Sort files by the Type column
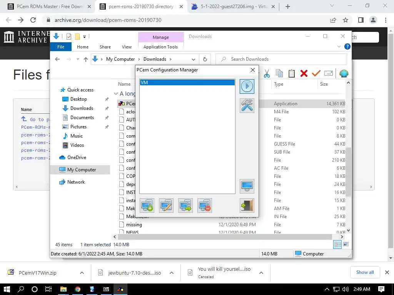This screenshot has height=295, width=394. [279, 84]
